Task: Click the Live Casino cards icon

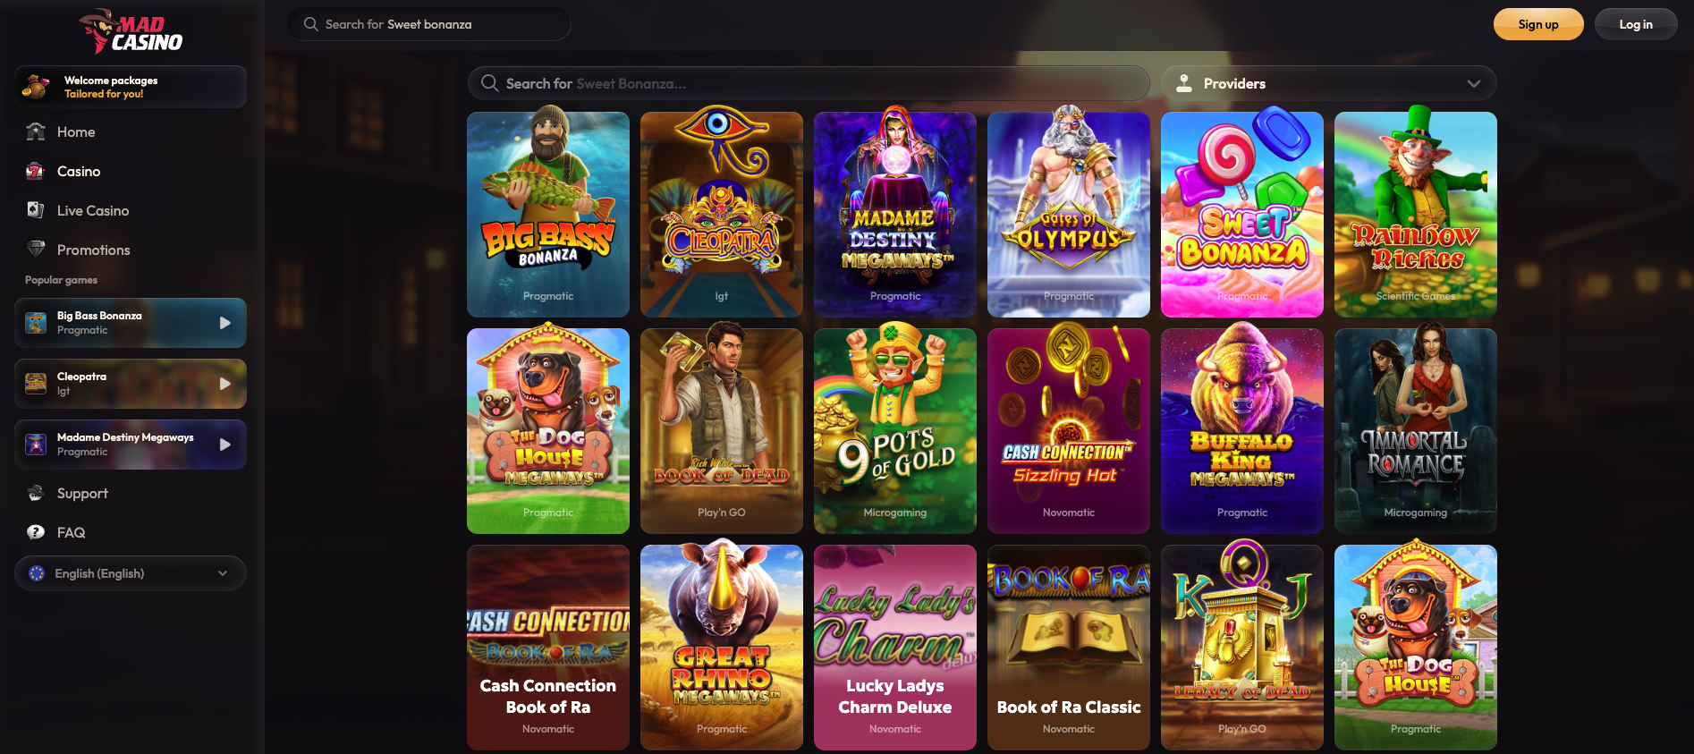Action: (x=36, y=210)
